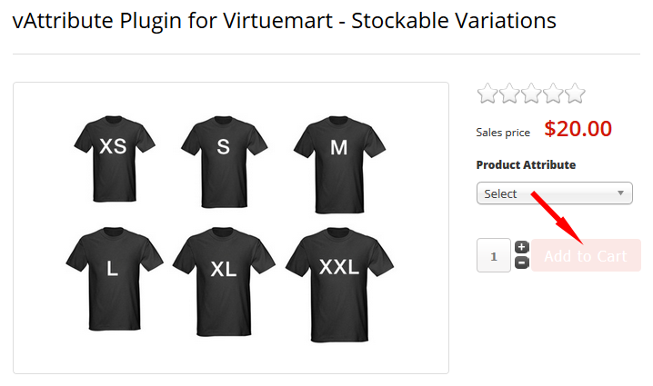This screenshot has height=386, width=653.
Task: Click the Add to Cart button
Action: [x=586, y=256]
